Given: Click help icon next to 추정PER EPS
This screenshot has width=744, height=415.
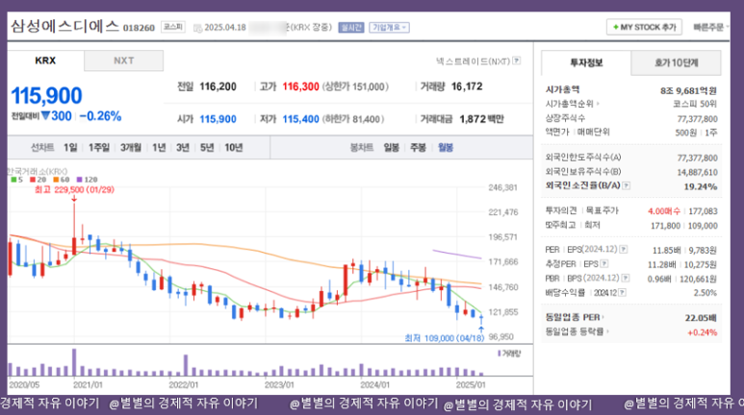Looking at the screenshot, I should [x=604, y=264].
